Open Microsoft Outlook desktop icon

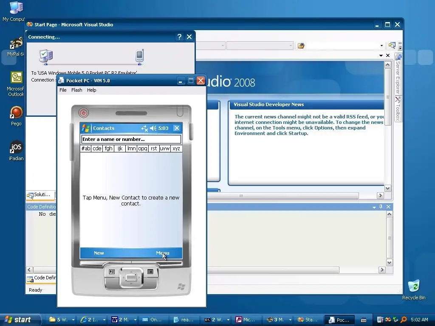point(16,84)
